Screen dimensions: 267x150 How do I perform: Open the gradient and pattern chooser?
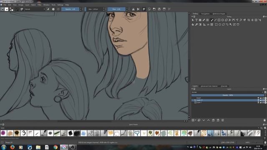[2, 9]
